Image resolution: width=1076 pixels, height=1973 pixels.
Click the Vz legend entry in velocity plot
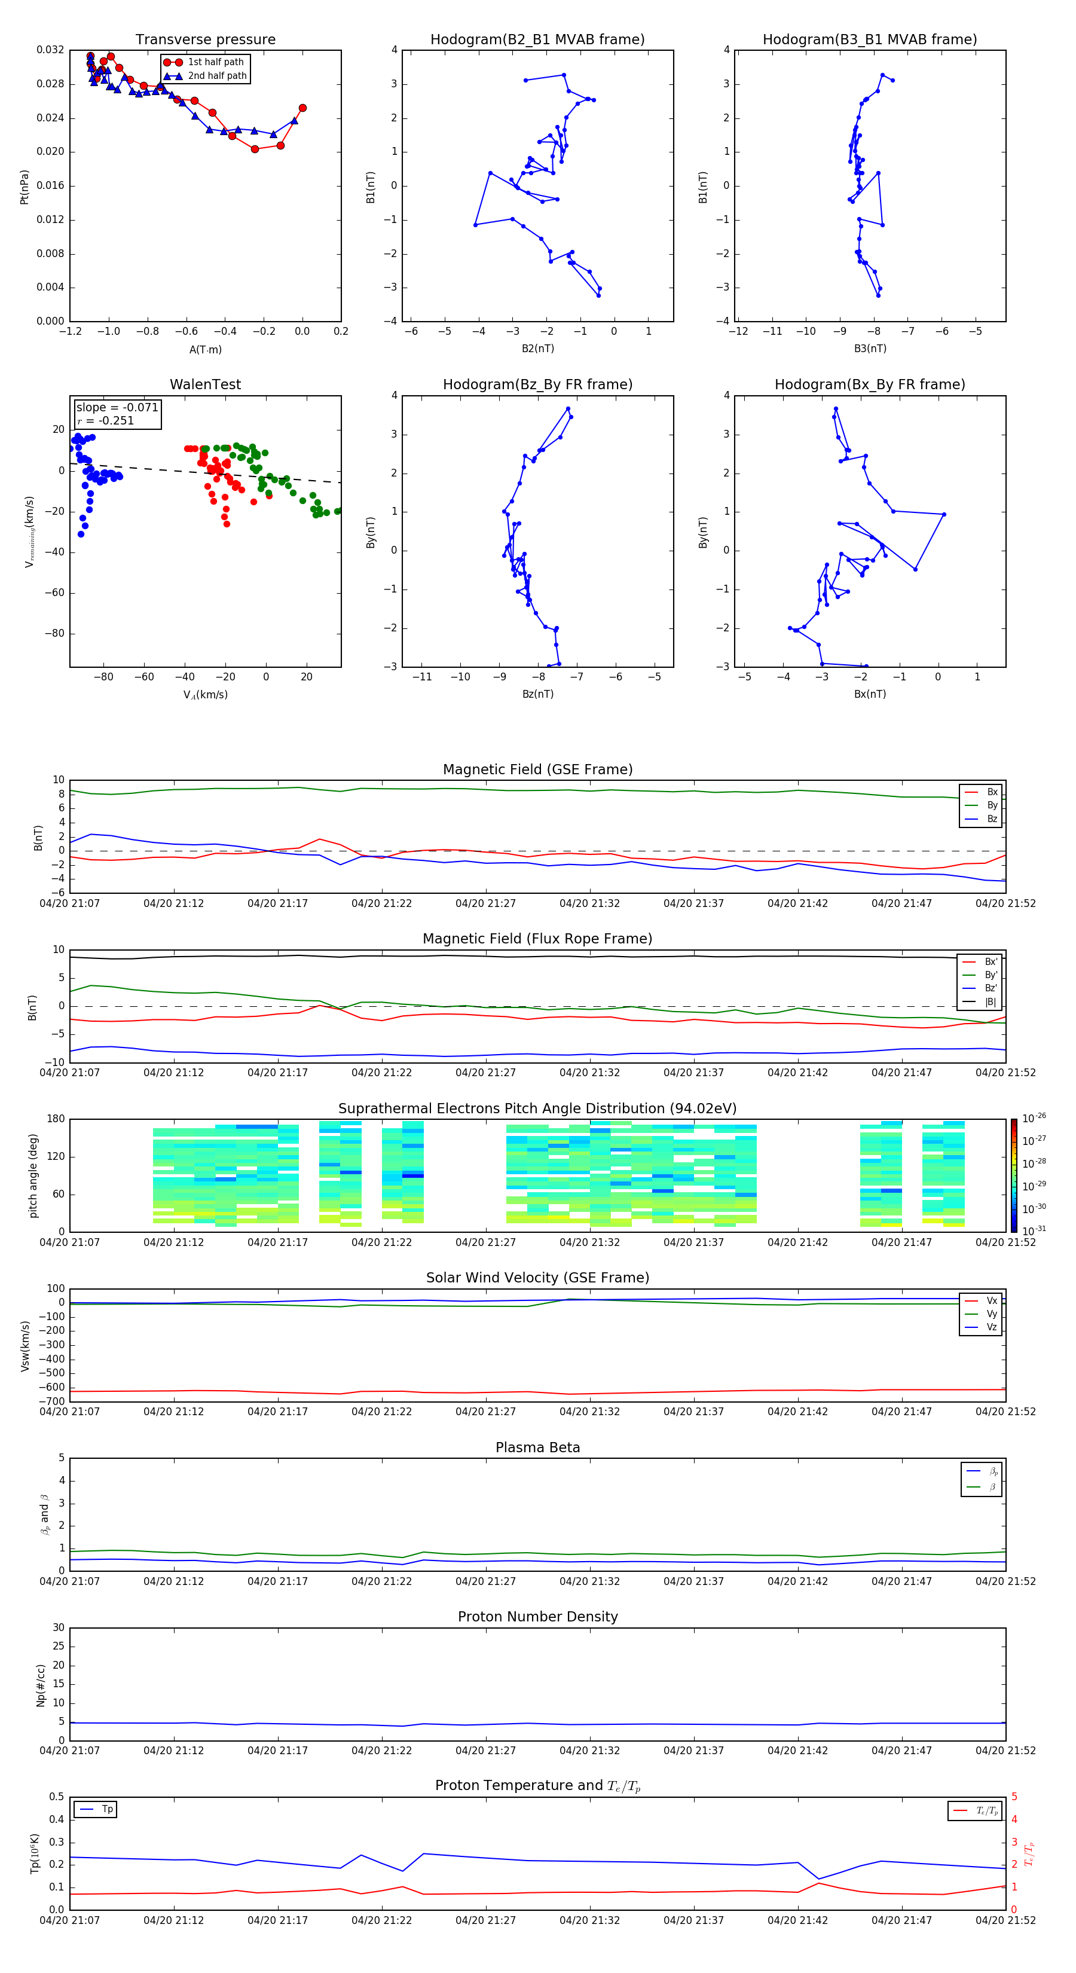click(981, 1328)
